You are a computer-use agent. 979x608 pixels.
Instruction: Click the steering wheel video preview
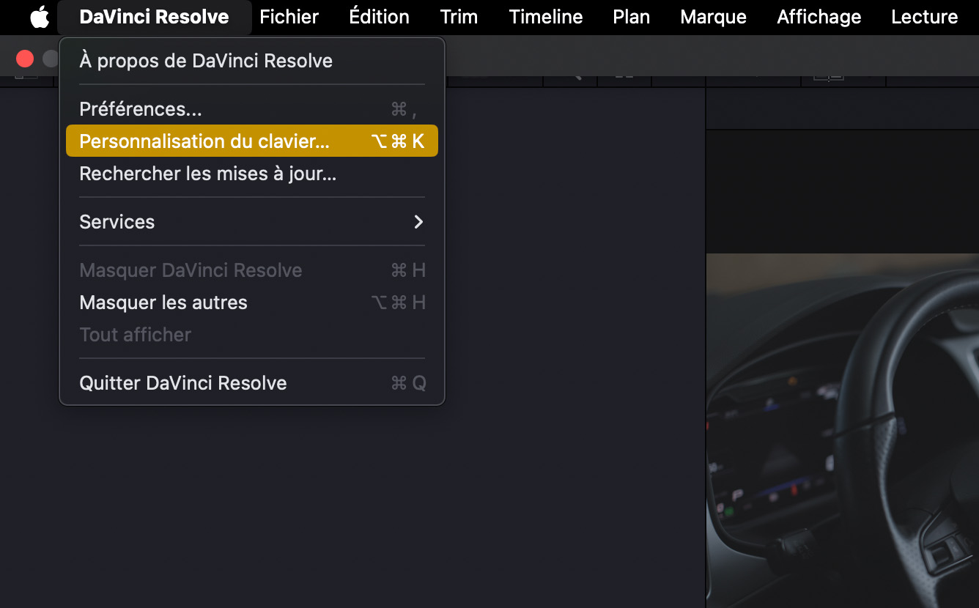(x=843, y=431)
